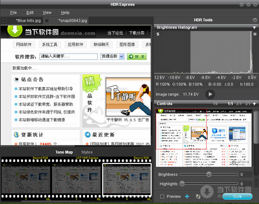Close the HDR Tools panel
The width and height of the screenshot is (259, 204).
click(255, 20)
